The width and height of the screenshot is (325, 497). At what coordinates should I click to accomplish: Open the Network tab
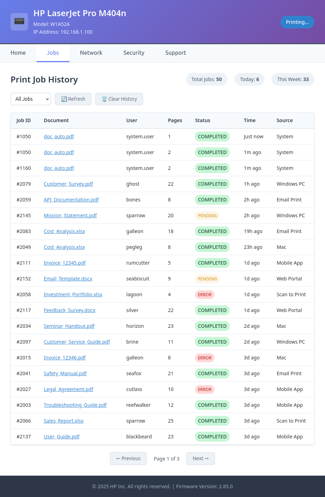pyautogui.click(x=91, y=53)
